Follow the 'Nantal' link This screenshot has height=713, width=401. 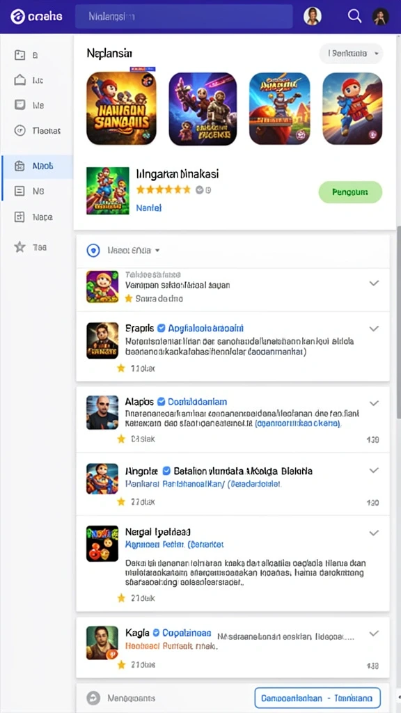pos(149,207)
